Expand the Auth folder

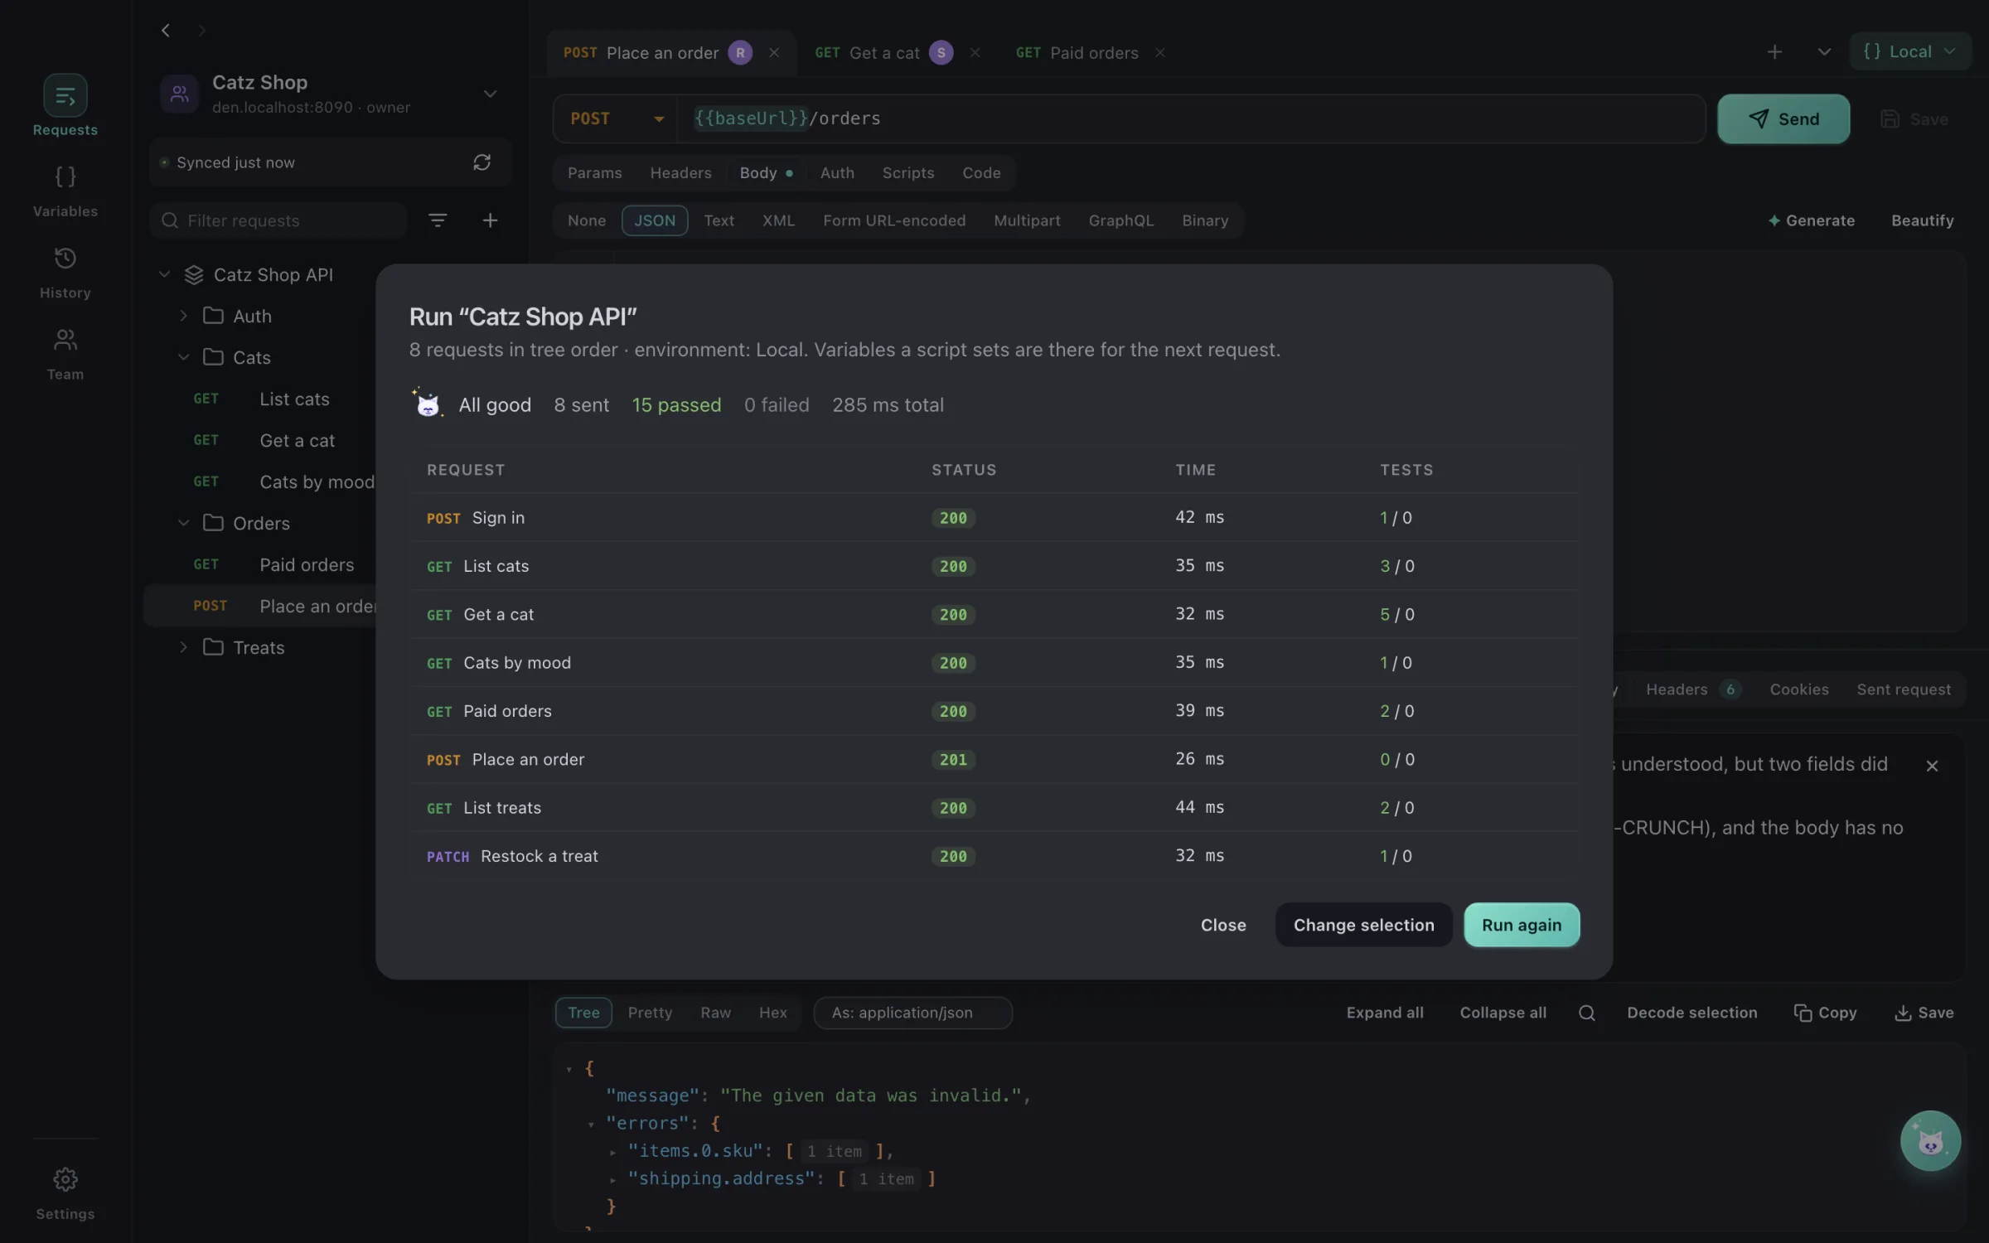pyautogui.click(x=183, y=316)
